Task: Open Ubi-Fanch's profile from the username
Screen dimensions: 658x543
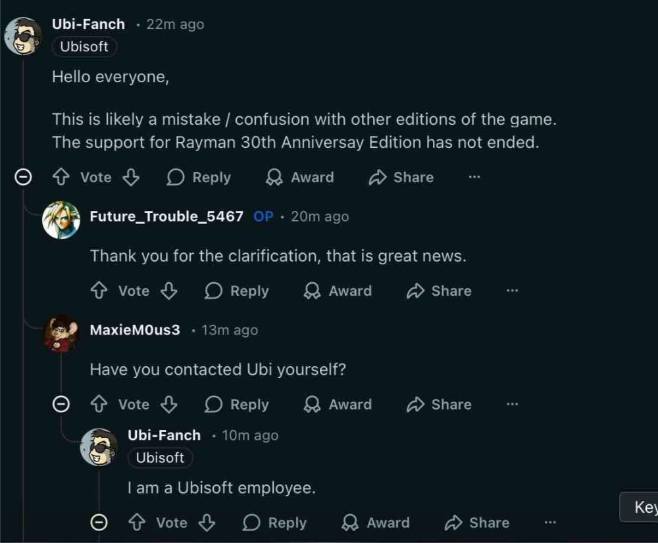Action: coord(88,24)
